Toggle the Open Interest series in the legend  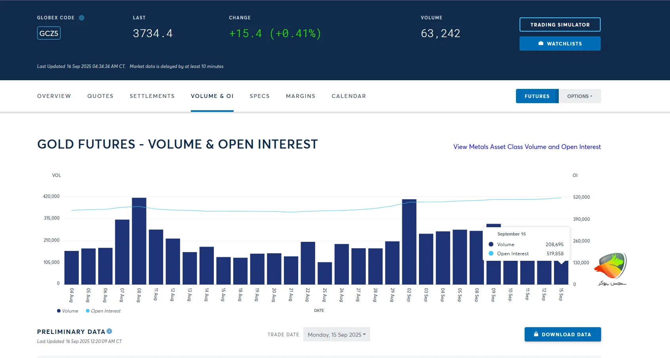pos(103,311)
